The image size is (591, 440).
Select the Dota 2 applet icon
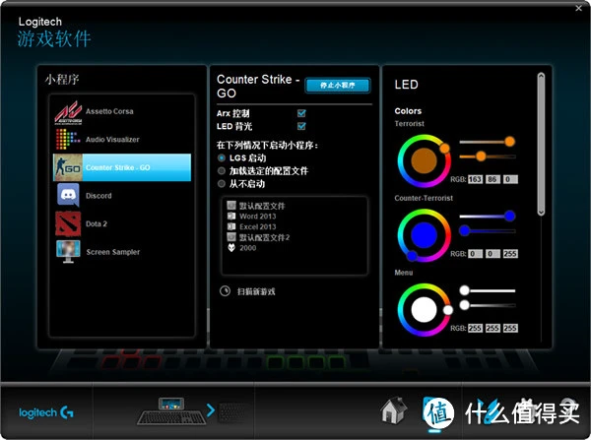click(x=68, y=223)
